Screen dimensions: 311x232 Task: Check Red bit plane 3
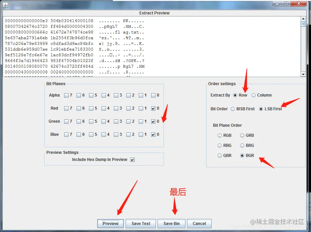tap(116, 109)
